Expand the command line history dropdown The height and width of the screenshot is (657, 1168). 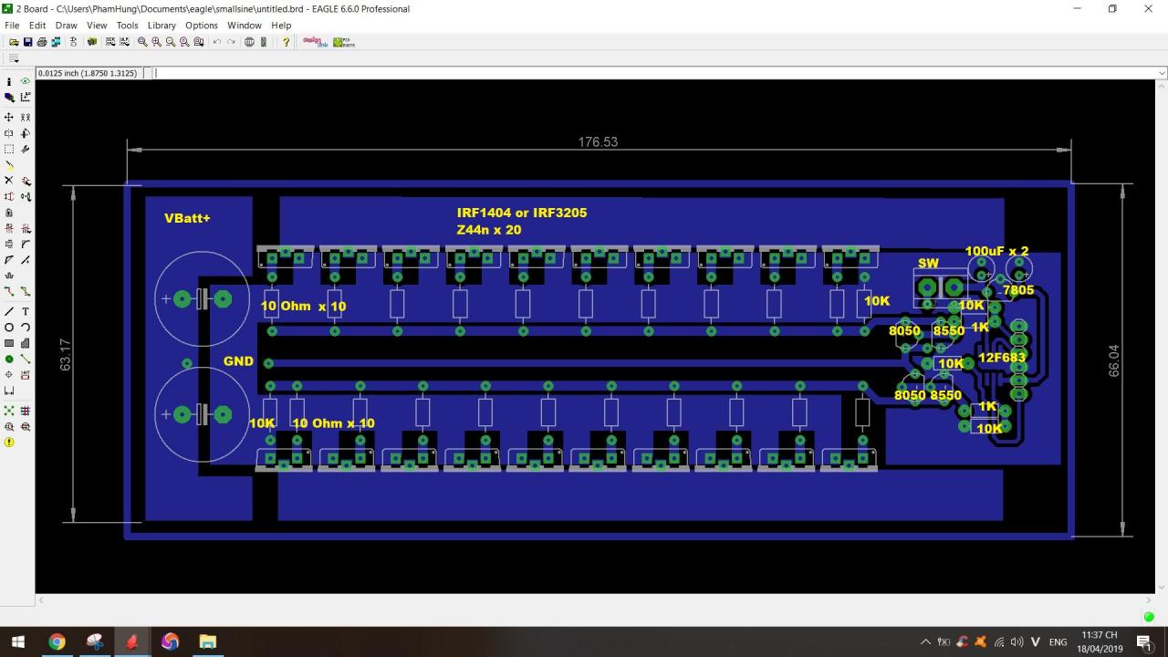(x=1162, y=73)
